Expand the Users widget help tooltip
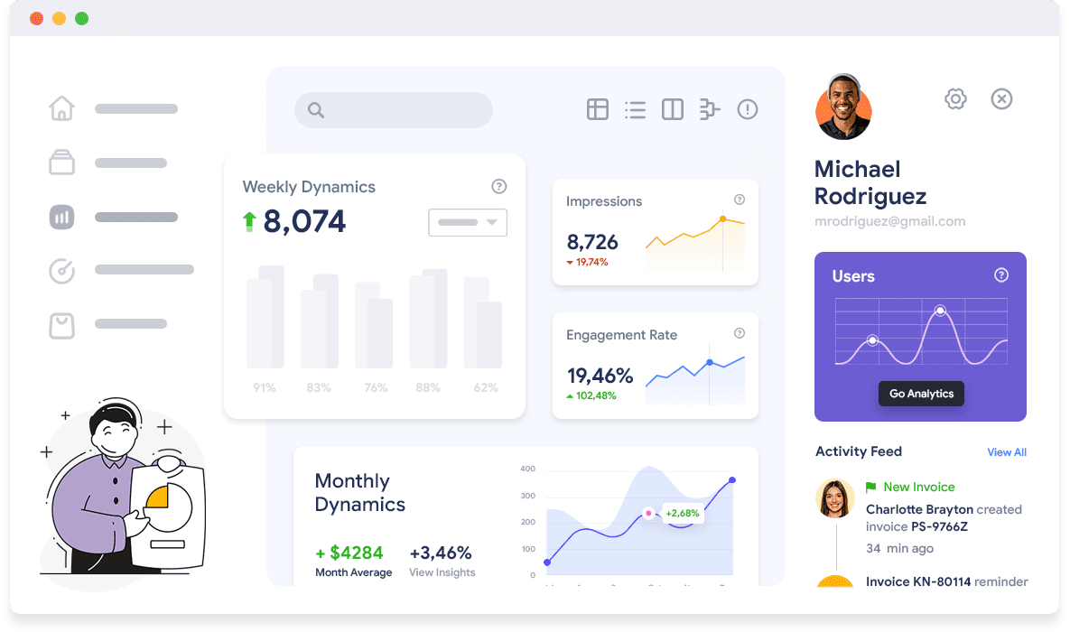 [1001, 275]
